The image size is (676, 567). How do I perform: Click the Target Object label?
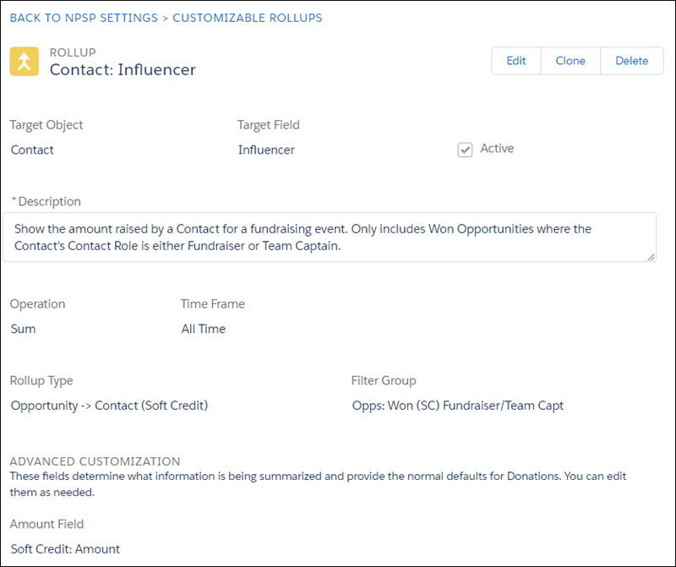(46, 124)
